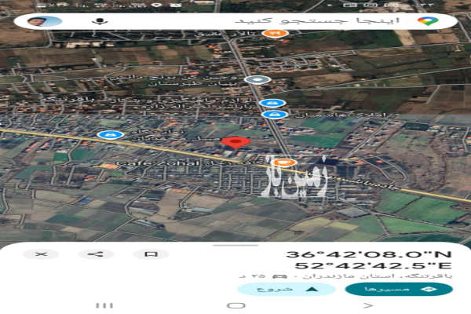The width and height of the screenshot is (471, 314).
Task: Tap the upper of two stacked blue markers
Action: click(x=272, y=103)
